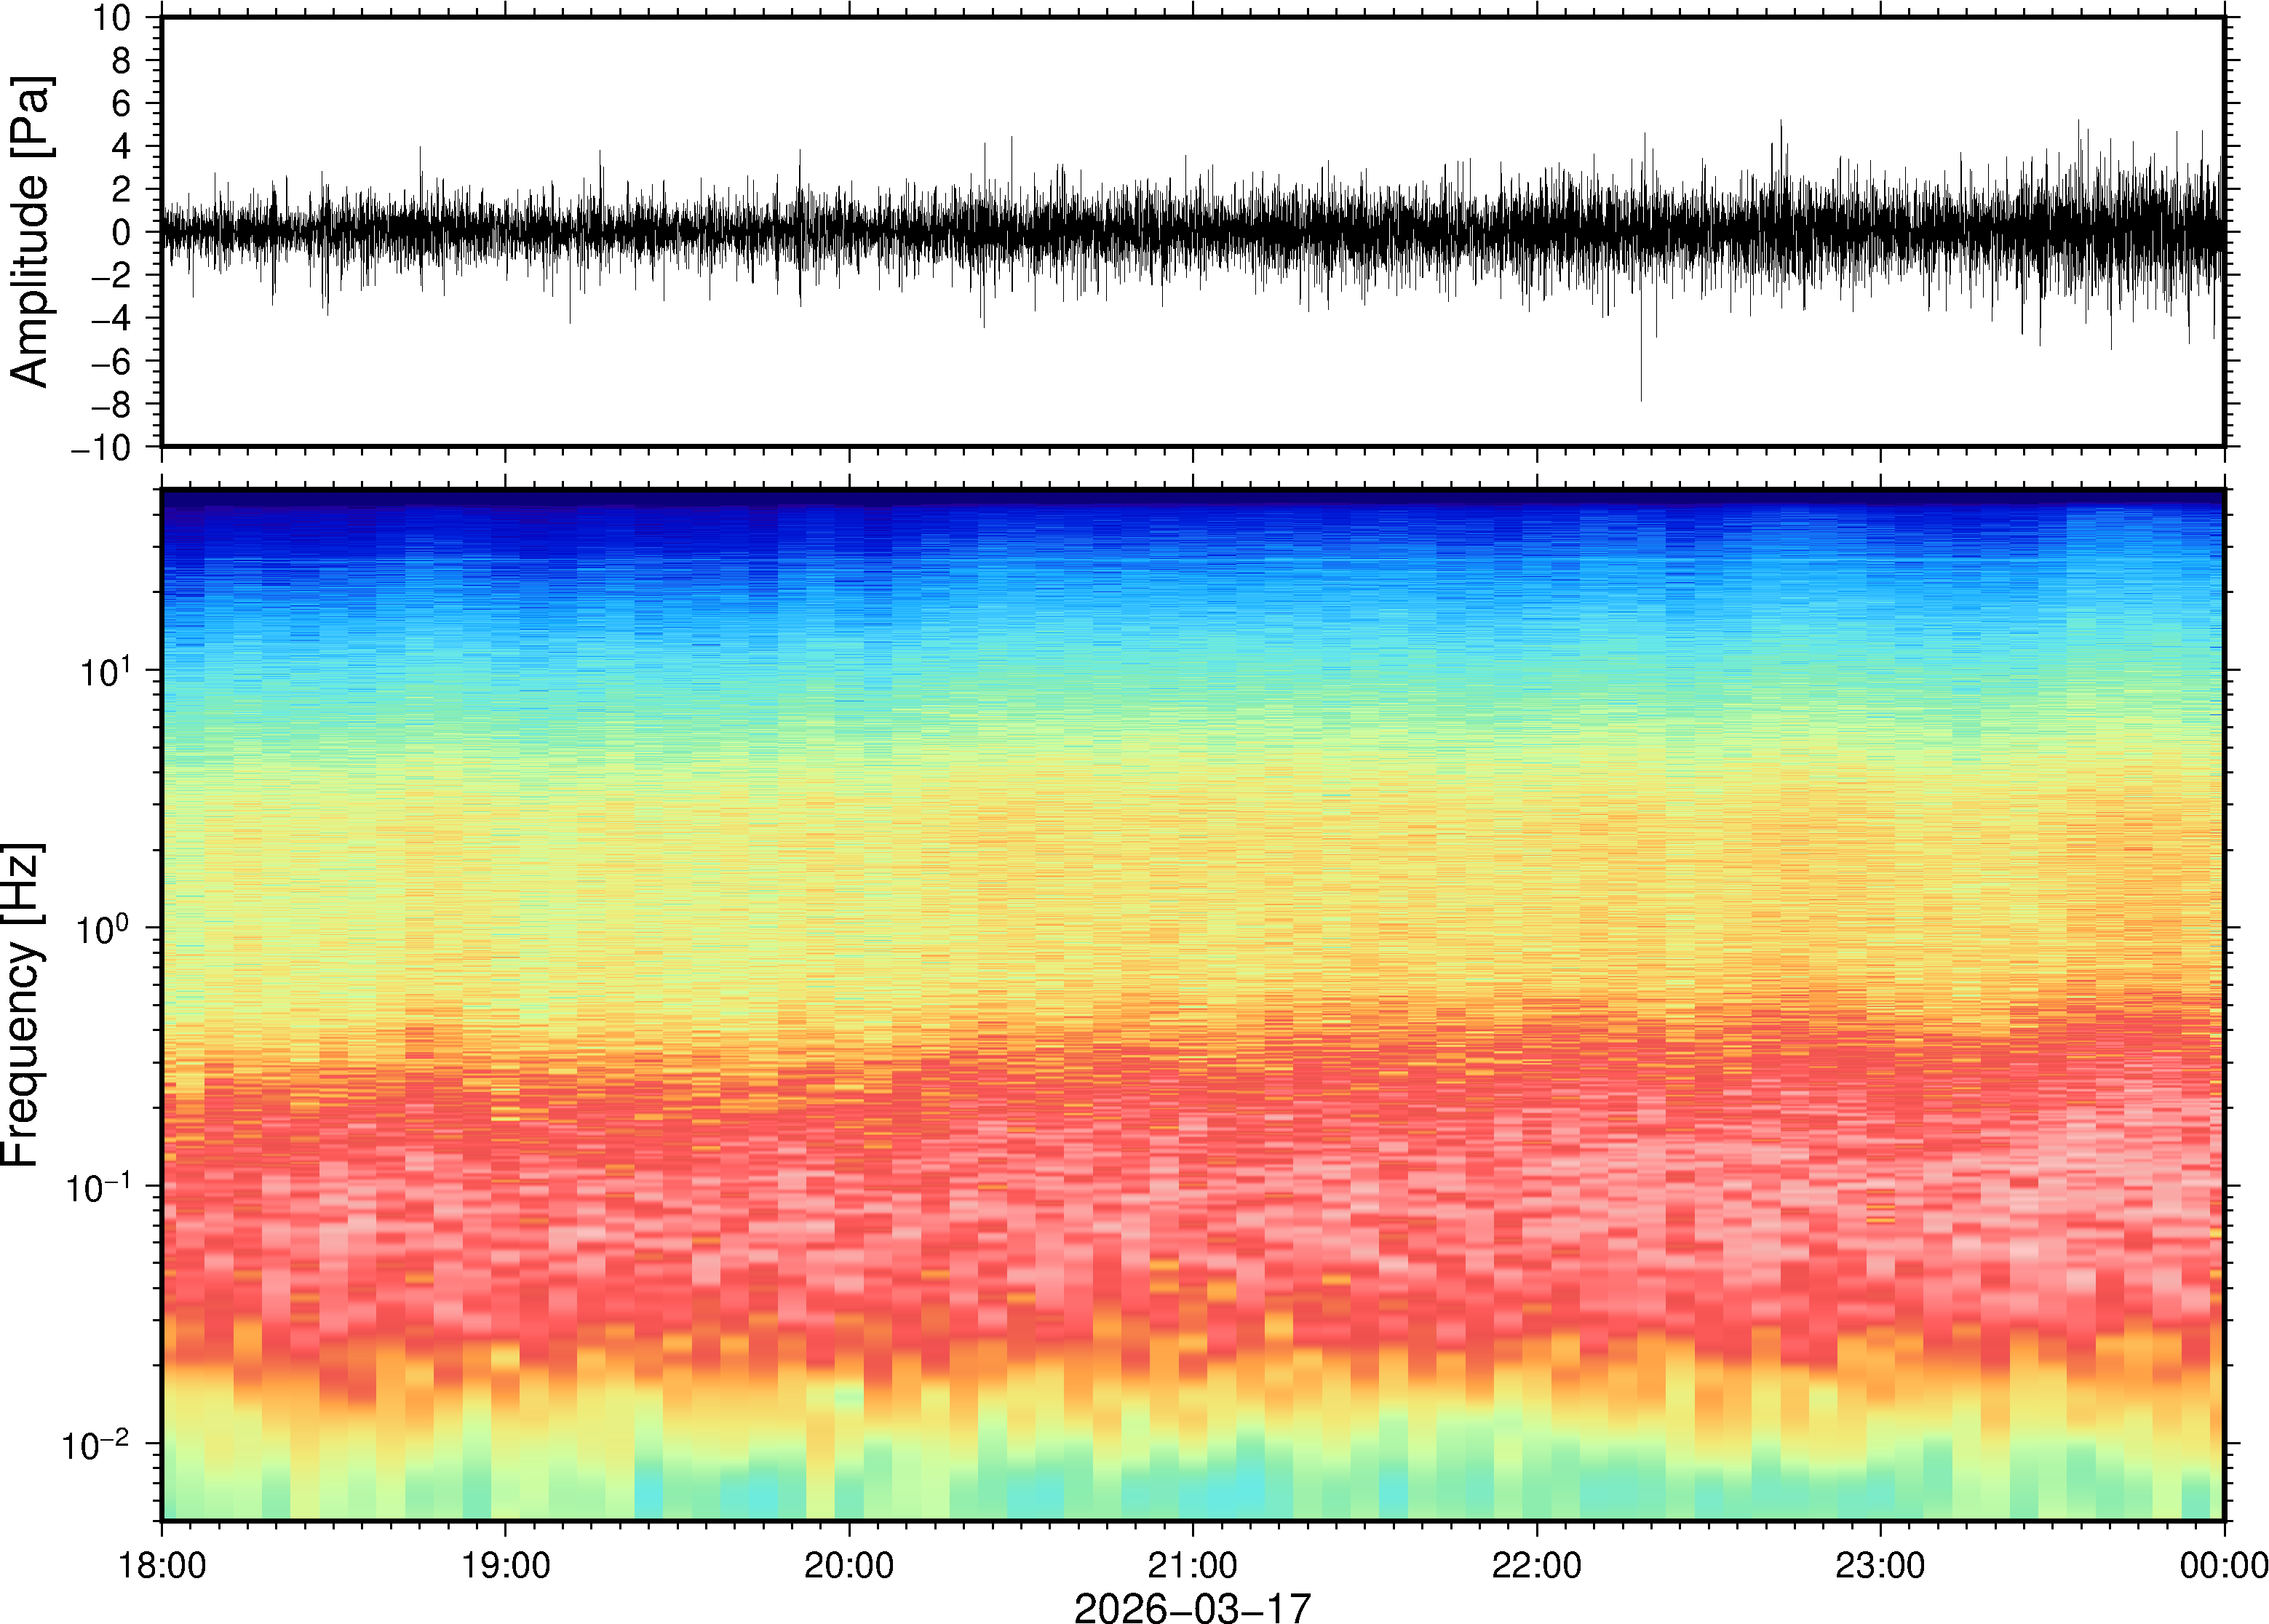
Task: Click the 18:00 time axis label
Action: [162, 1565]
